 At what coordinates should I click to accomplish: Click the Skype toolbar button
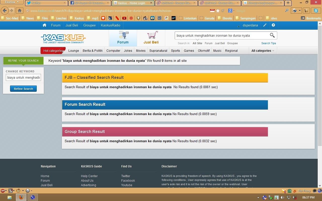[x=316, y=11]
